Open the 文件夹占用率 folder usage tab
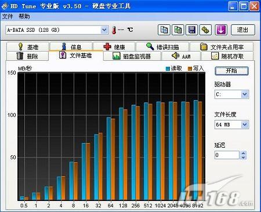Screen dimensions: 261x212 222,47
